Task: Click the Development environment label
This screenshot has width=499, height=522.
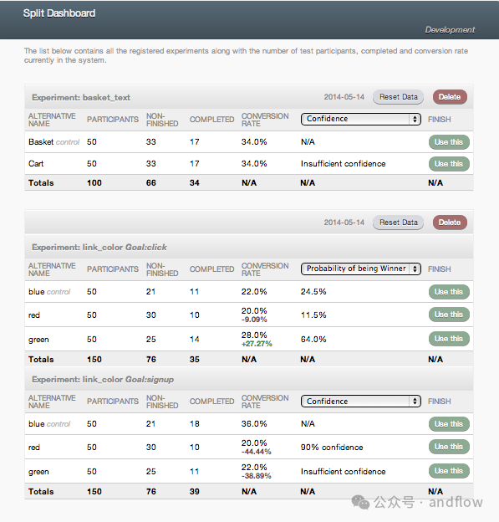Action: [x=450, y=30]
